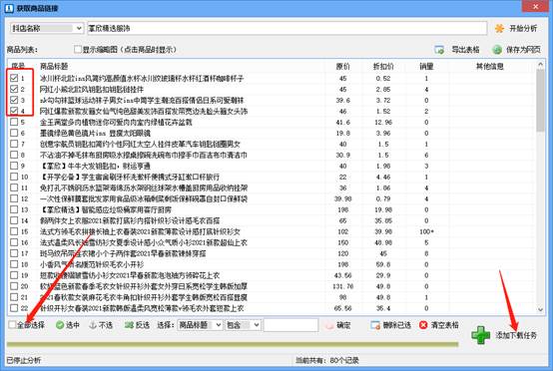
Task: Click the star icon for 开始分析
Action: coord(499,29)
